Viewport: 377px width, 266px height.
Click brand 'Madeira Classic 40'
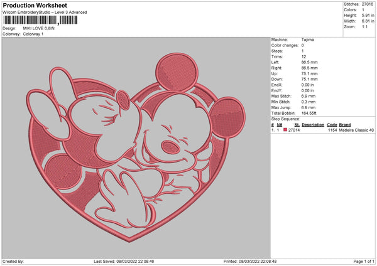356,130
